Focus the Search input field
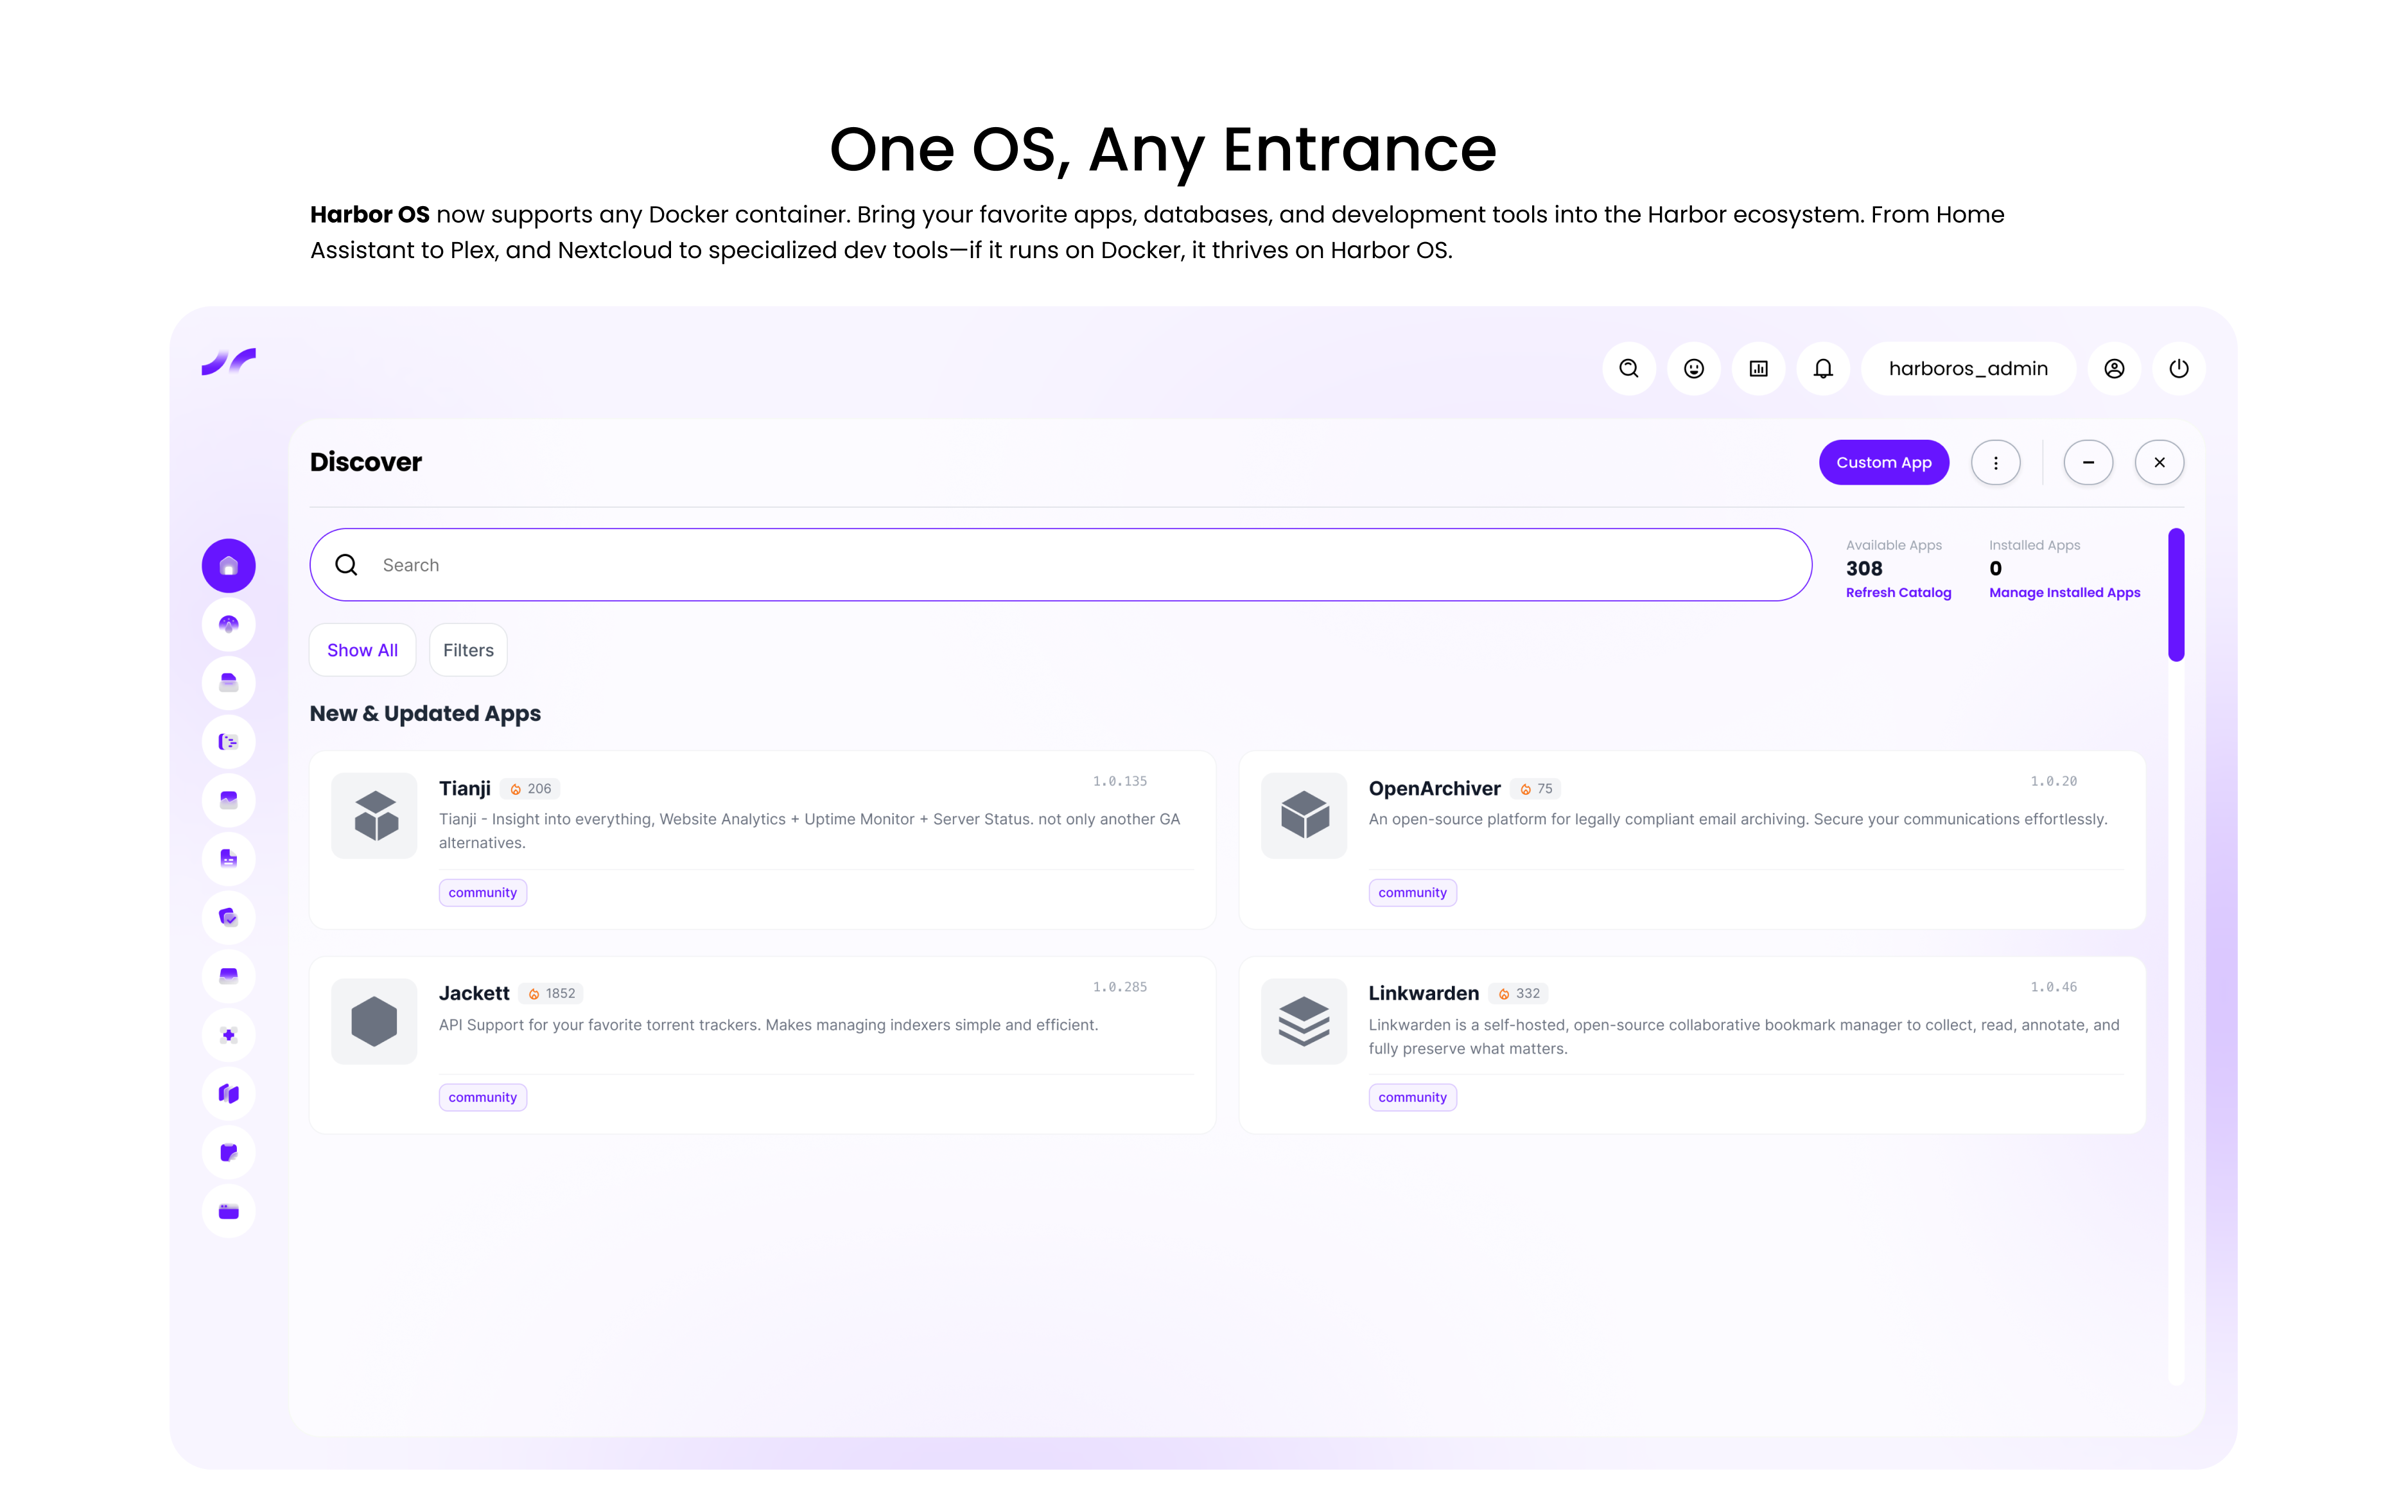This screenshot has width=2408, height=1512. coord(1061,565)
